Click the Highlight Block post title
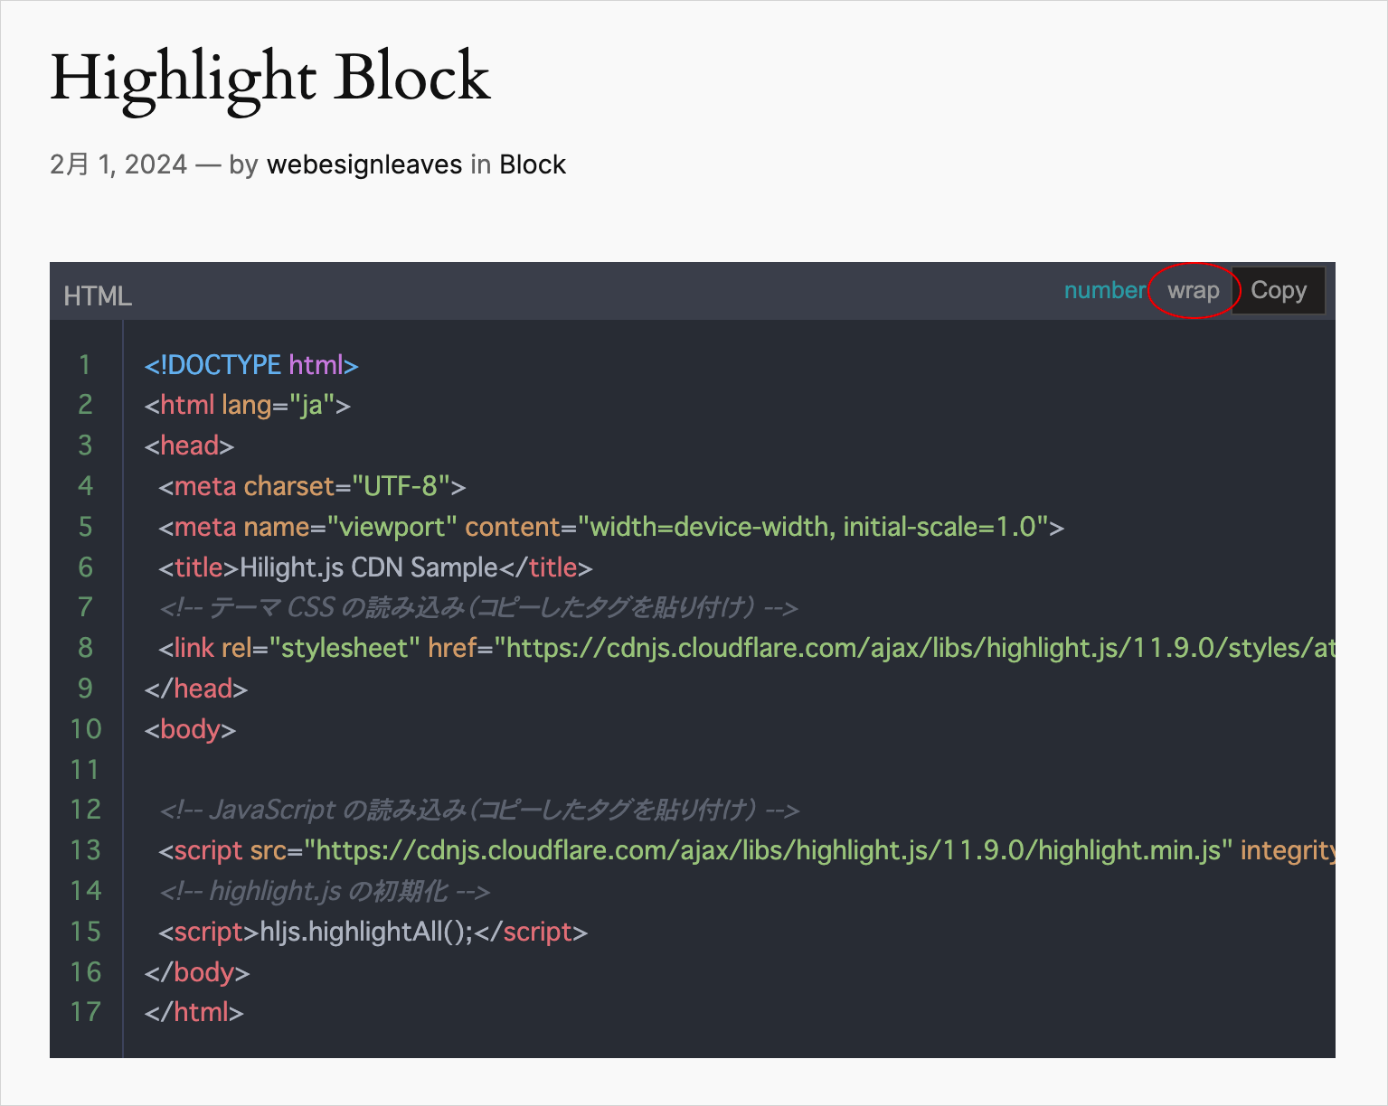The image size is (1388, 1106). click(269, 78)
